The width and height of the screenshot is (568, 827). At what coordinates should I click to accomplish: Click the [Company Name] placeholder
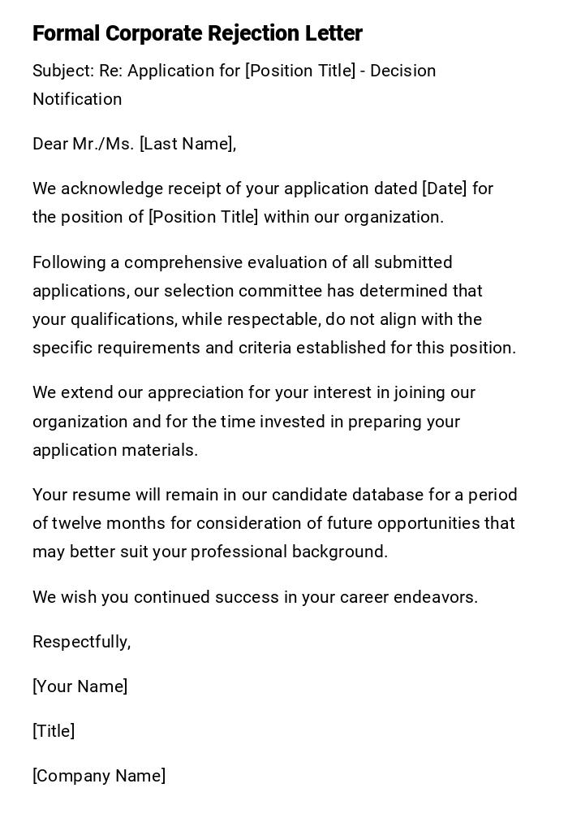[99, 776]
